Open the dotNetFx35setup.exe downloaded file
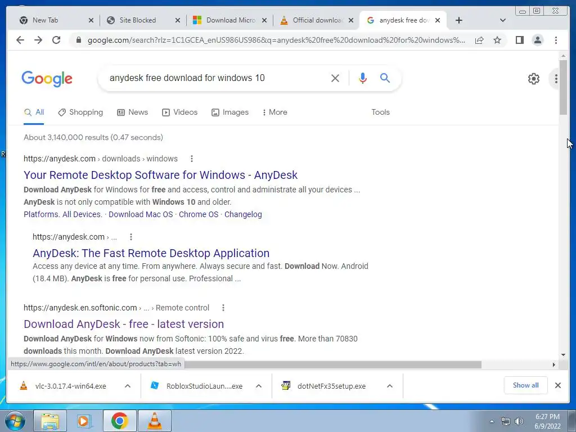This screenshot has height=432, width=576. click(x=331, y=386)
